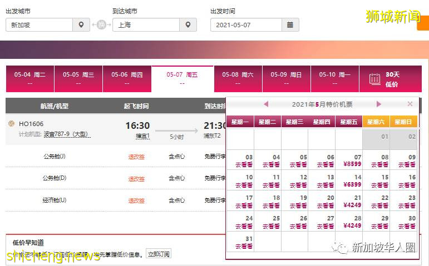Swap departure and arrival cities
The height and width of the screenshot is (266, 429).
point(101,25)
